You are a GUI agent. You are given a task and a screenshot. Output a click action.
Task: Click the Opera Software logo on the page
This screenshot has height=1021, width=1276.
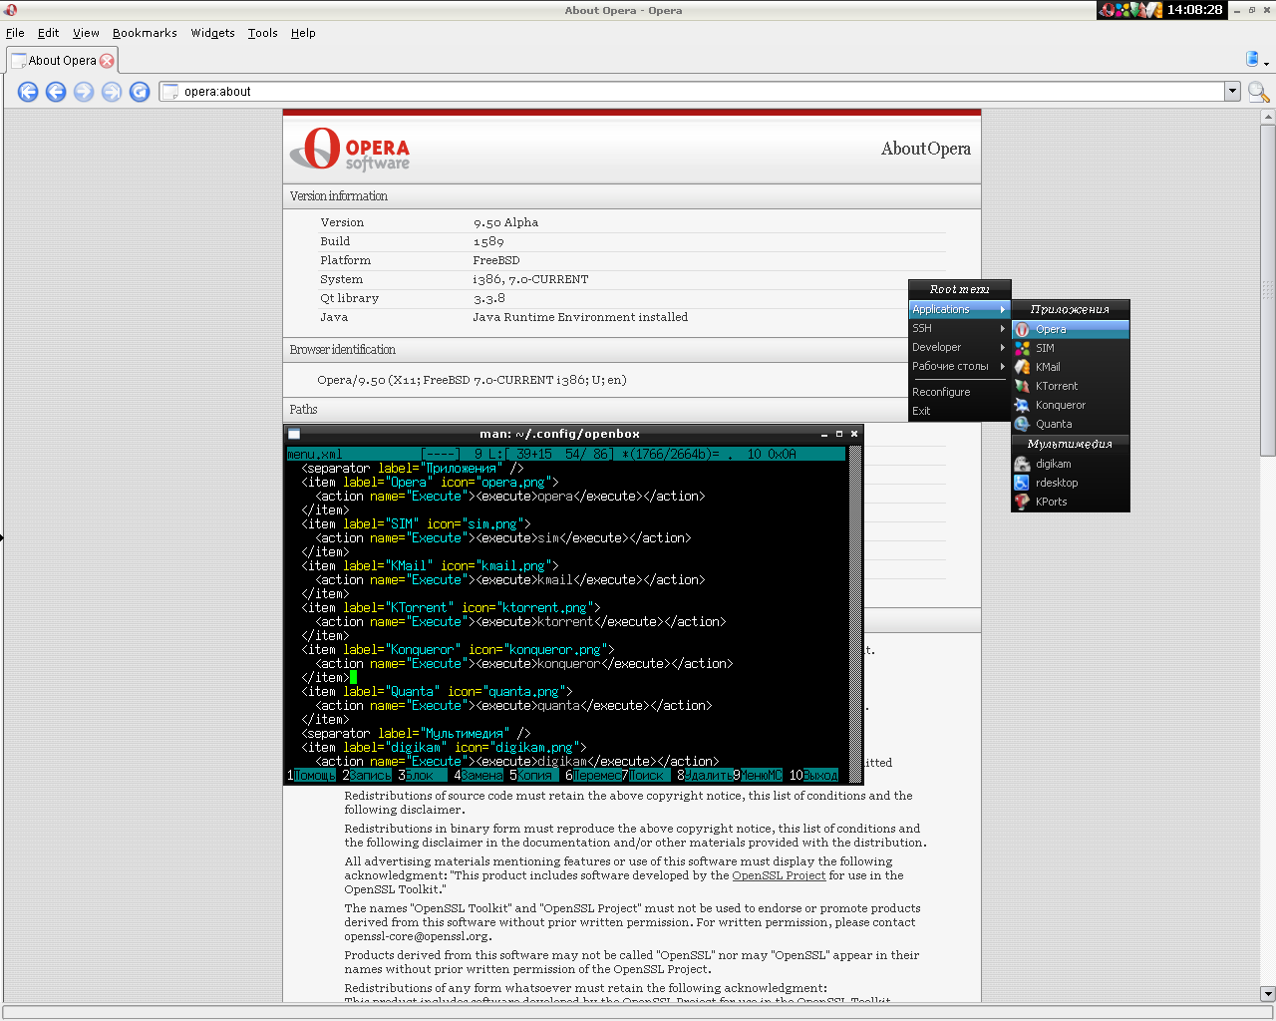click(350, 150)
